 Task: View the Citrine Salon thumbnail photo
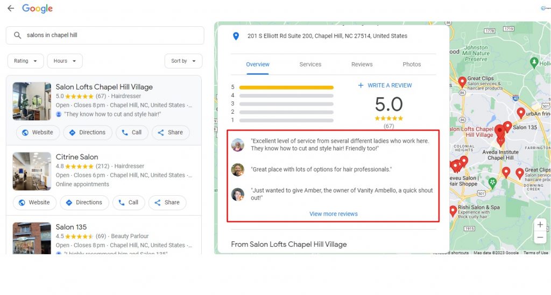coord(32,171)
